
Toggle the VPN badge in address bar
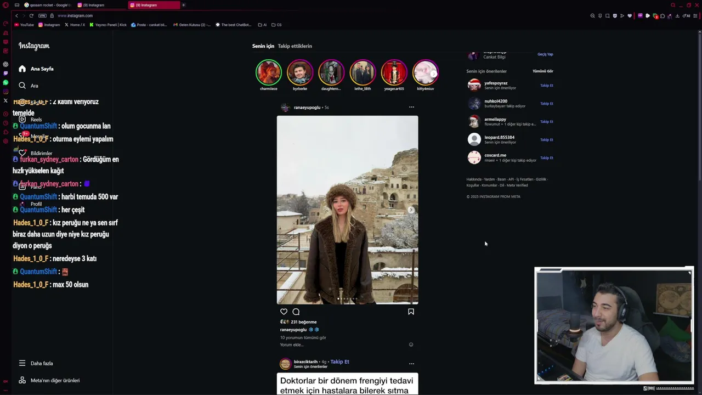coord(42,15)
